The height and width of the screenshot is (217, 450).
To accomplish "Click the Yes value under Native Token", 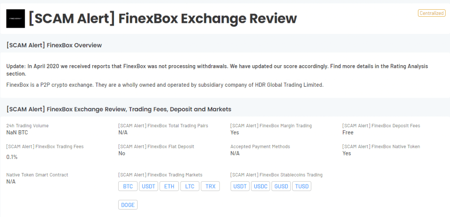I will (347, 153).
